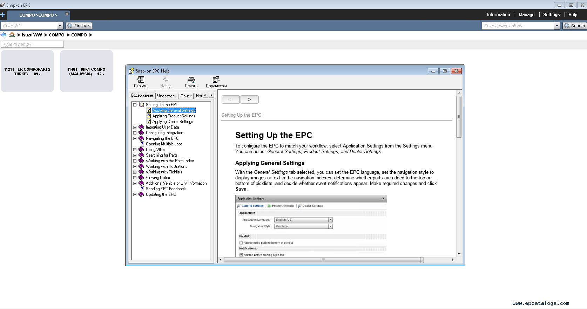Expand the Using VINs node
This screenshot has height=309, width=587.
[135, 150]
